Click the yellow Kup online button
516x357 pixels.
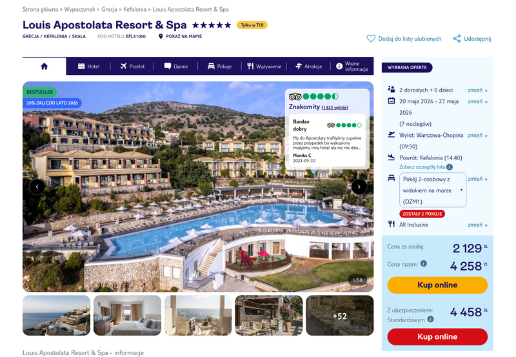tap(437, 285)
